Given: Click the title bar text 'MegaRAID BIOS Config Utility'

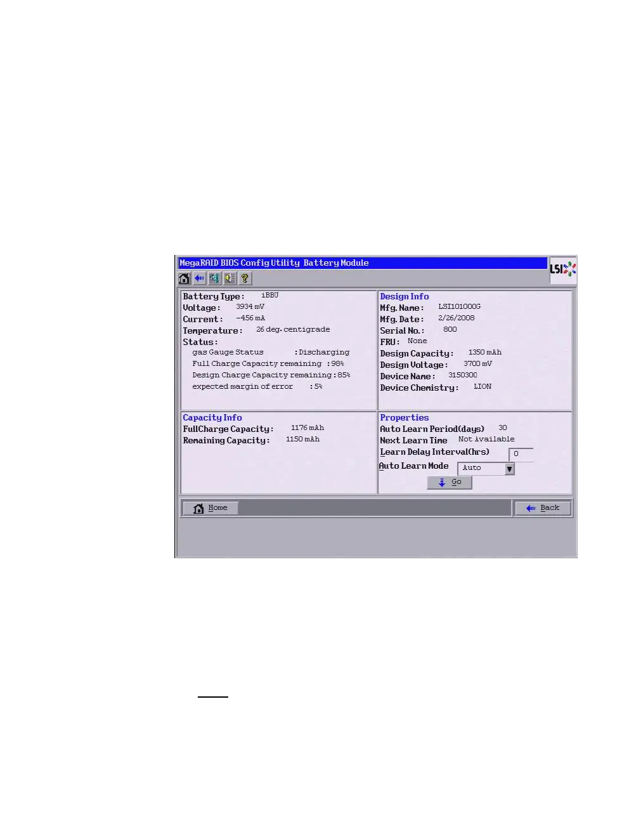Looking at the screenshot, I should pyautogui.click(x=240, y=263).
